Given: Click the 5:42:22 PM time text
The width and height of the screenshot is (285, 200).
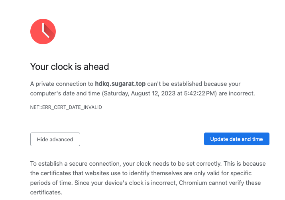Looking at the screenshot, I should click(x=199, y=93).
